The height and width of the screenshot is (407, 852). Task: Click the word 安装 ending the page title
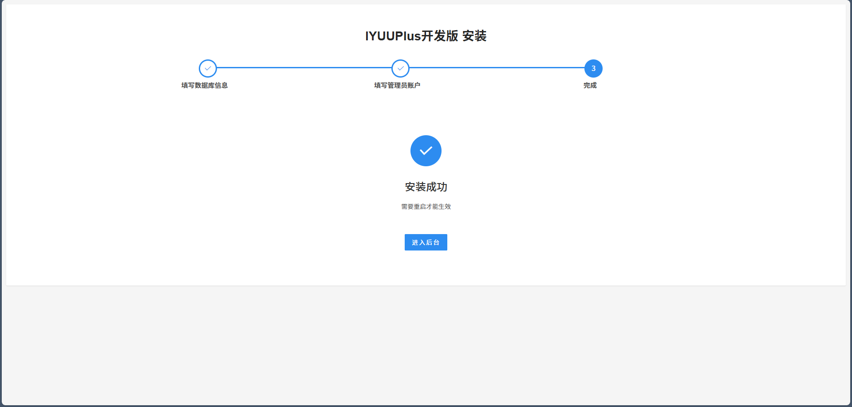(x=474, y=36)
